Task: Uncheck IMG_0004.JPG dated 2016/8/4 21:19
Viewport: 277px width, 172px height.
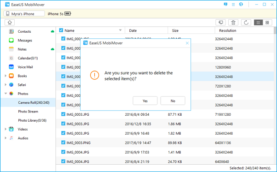Action: coord(63,161)
